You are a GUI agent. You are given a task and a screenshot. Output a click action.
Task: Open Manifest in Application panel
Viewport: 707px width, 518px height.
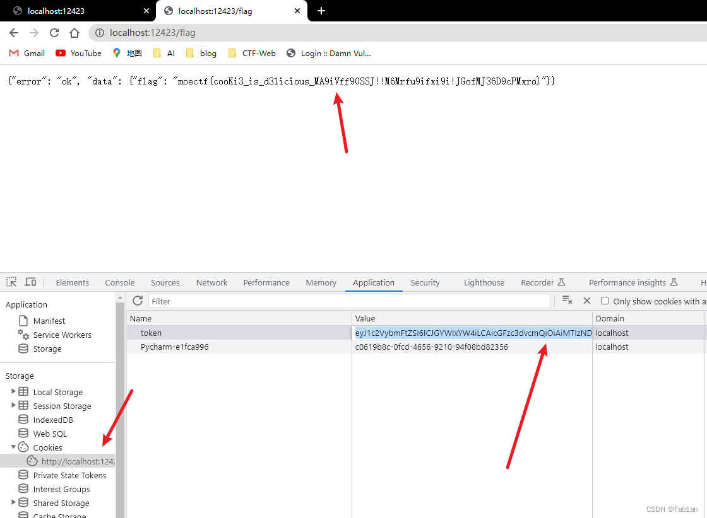point(49,321)
